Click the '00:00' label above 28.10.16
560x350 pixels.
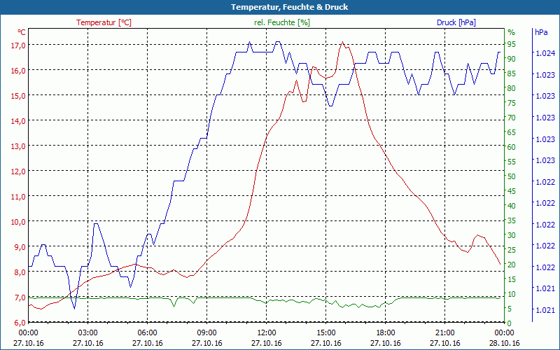[504, 333]
